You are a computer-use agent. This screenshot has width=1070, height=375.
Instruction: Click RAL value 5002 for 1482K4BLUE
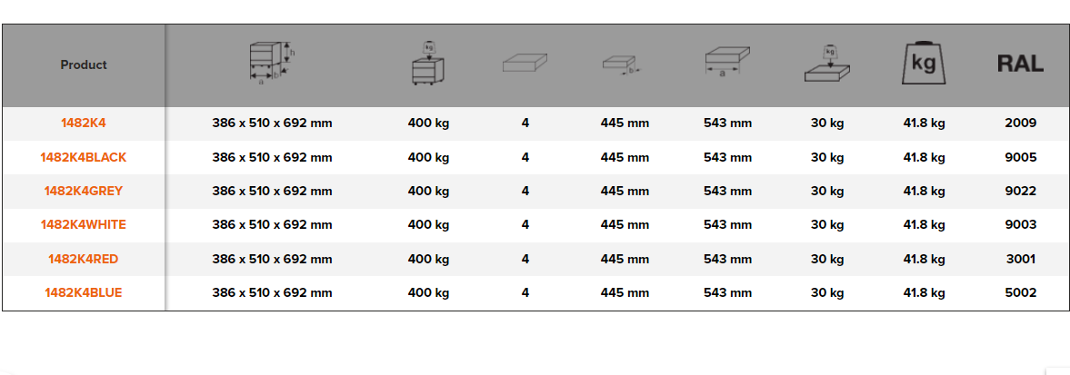pos(1021,292)
